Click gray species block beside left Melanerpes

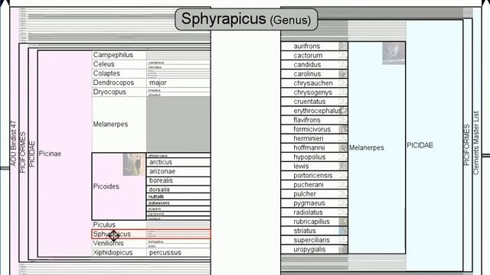coord(178,124)
